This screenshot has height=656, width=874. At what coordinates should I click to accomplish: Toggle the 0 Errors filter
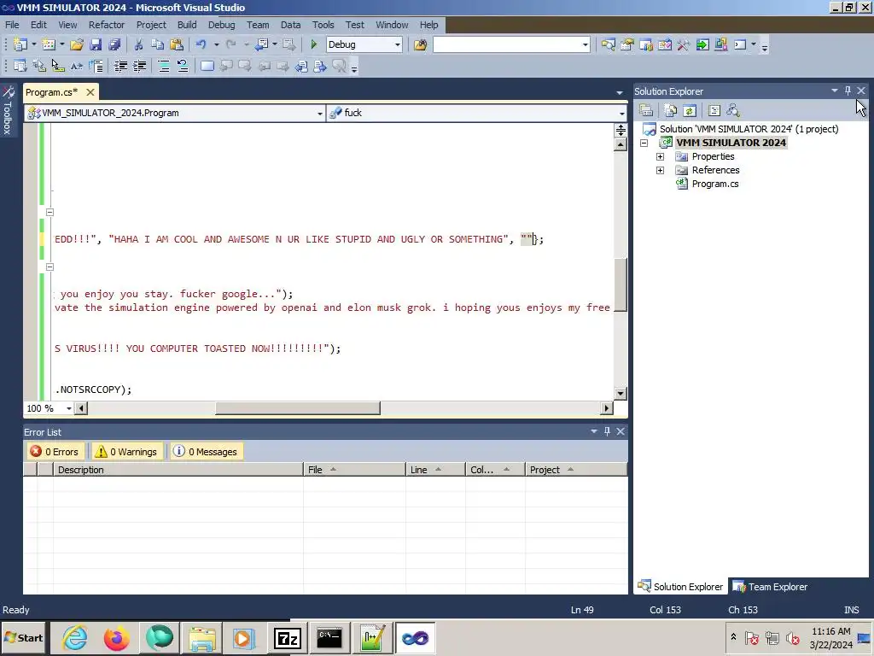(55, 452)
